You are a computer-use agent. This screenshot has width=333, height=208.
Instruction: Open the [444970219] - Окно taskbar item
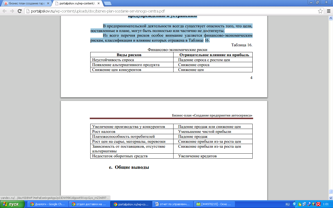click(215, 204)
